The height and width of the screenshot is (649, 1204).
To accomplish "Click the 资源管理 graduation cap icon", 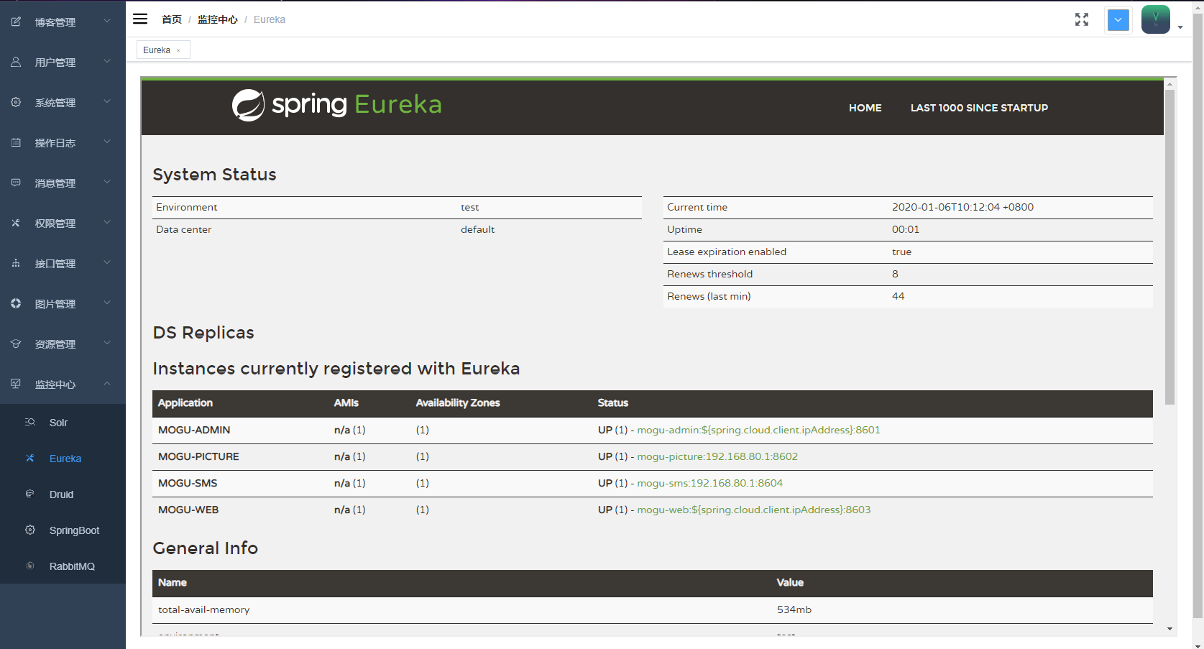I will [x=16, y=344].
